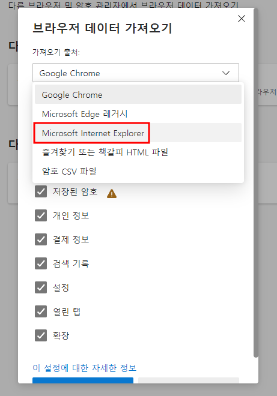The width and height of the screenshot is (277, 396).
Task: Close the browser data import dialog
Action: pos(242,19)
